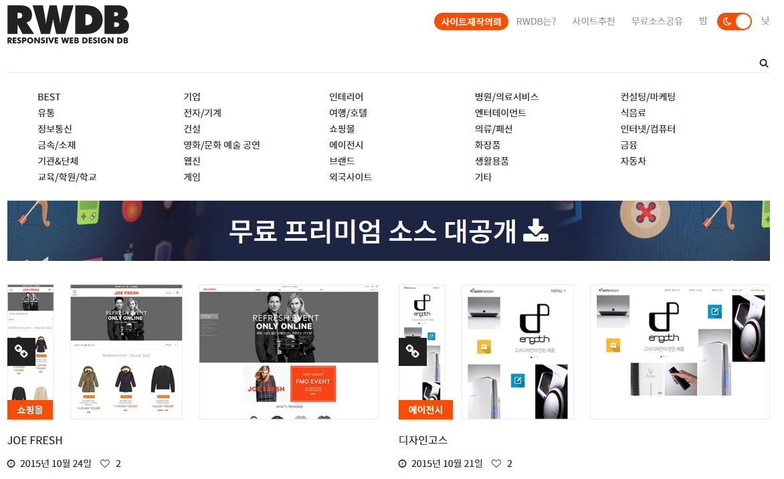784x479 pixels.
Task: Toggle the night/day mode switch
Action: click(734, 21)
